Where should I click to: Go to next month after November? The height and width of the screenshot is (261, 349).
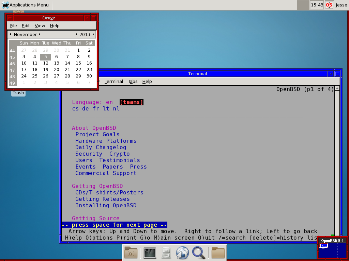click(40, 34)
